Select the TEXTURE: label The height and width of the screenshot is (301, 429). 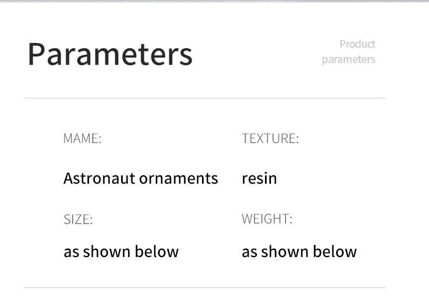(x=270, y=138)
